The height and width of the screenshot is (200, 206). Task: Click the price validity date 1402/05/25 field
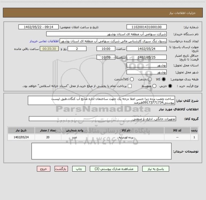tap(147, 57)
